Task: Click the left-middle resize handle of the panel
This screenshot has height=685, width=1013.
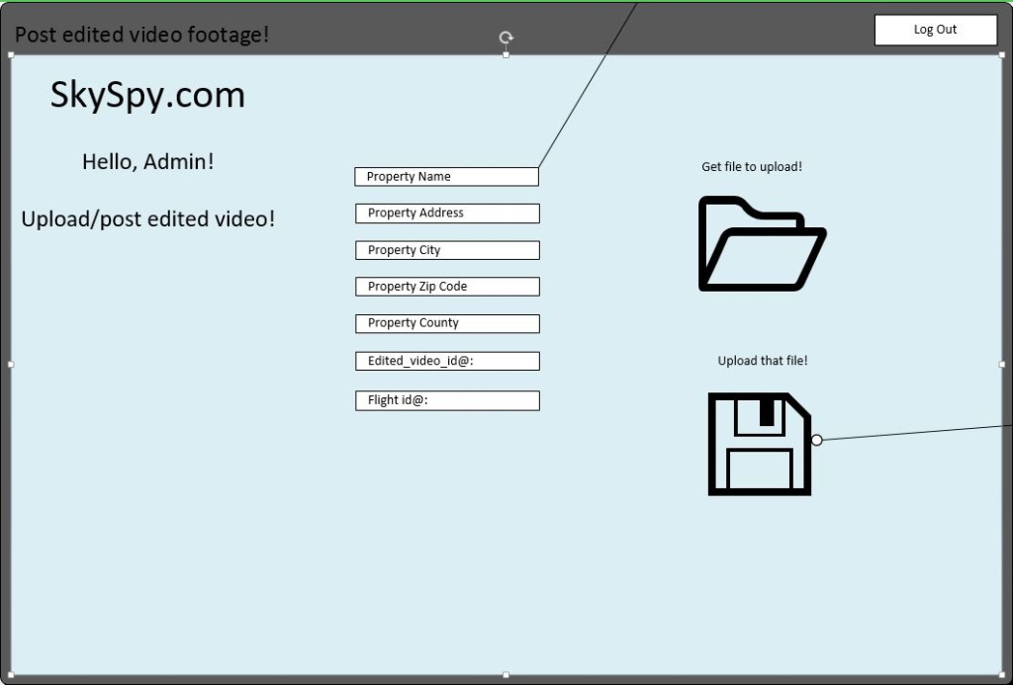Action: tap(11, 364)
